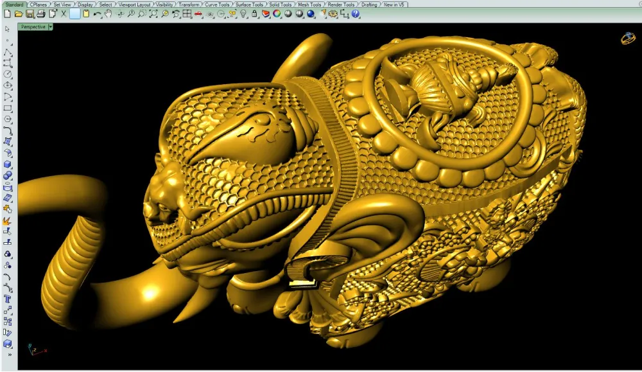Click the Perspective viewport title label
Viewport: 642px width, 372px height.
click(x=33, y=27)
